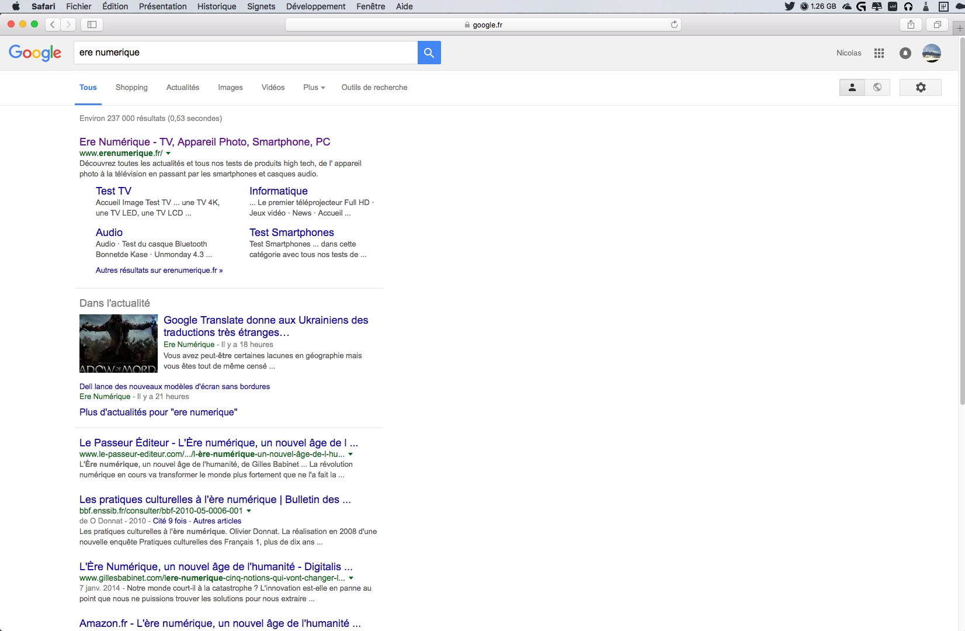Screen dimensions: 965x631
Task: Open Signets menu
Action: click(x=261, y=6)
